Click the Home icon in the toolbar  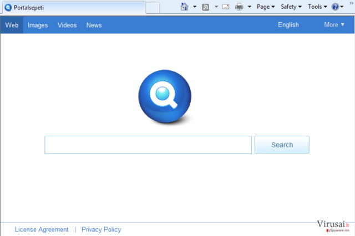tap(184, 7)
